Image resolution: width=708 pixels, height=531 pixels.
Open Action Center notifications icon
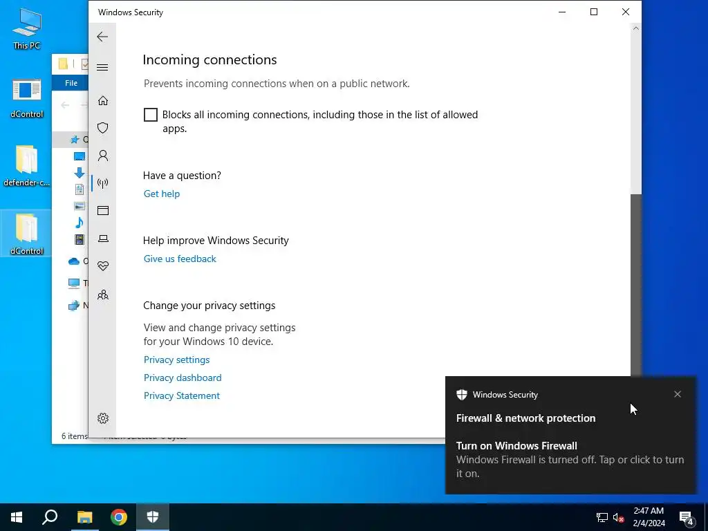coord(687,518)
